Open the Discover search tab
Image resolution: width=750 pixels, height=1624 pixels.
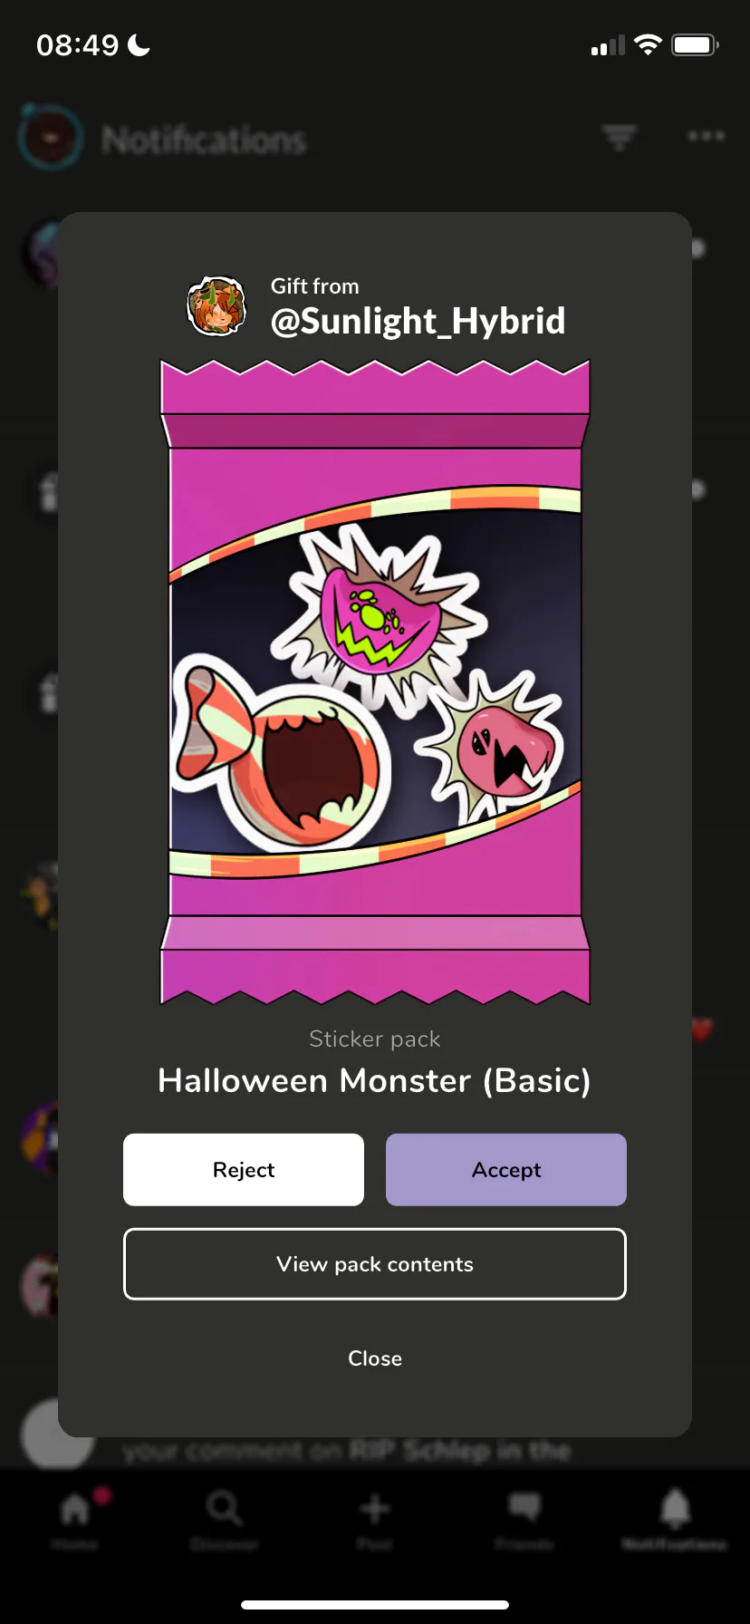[225, 1518]
